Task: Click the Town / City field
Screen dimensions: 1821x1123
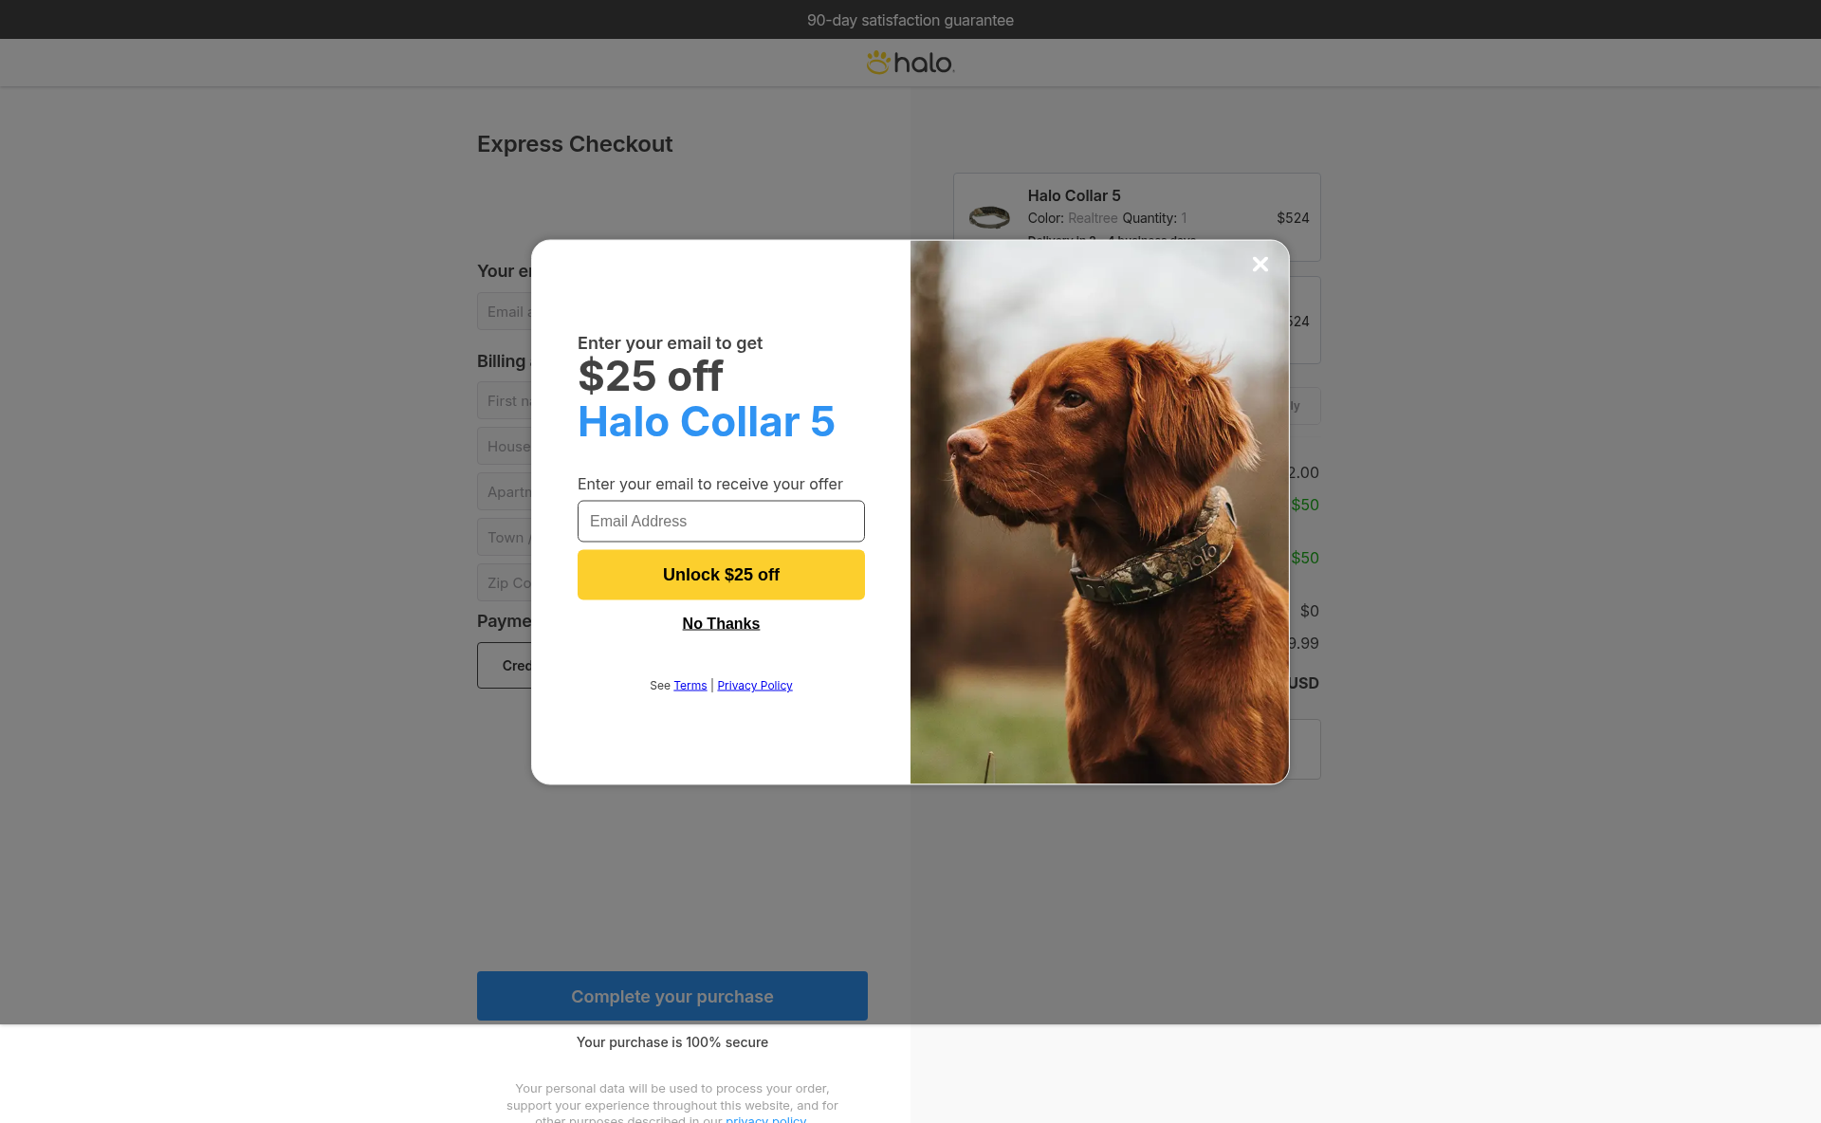Action: [505, 537]
